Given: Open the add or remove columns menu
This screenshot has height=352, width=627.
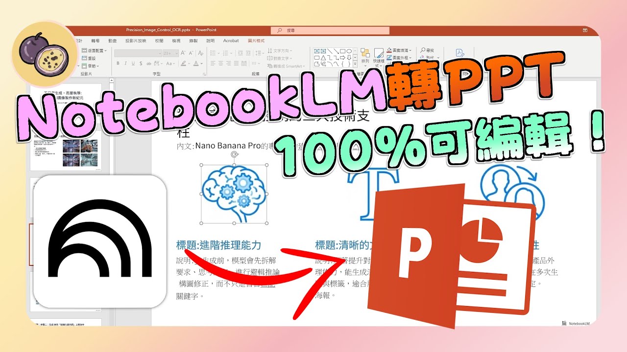Looking at the screenshot, I should [x=256, y=63].
